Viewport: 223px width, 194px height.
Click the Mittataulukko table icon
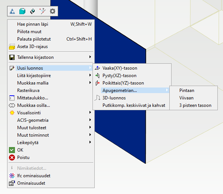pos(12,98)
